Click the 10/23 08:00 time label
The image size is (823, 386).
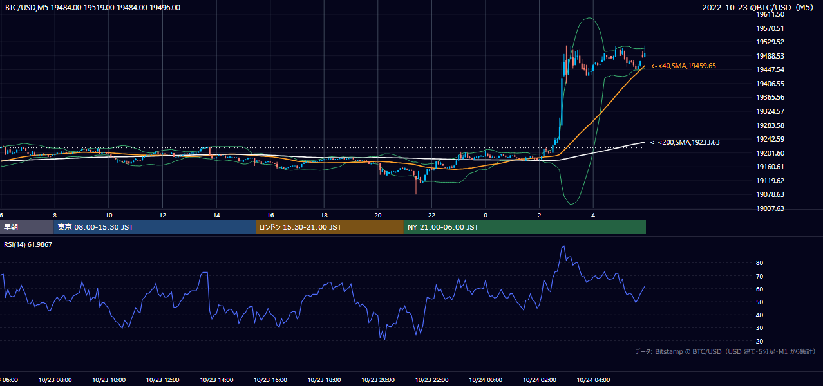[55, 380]
